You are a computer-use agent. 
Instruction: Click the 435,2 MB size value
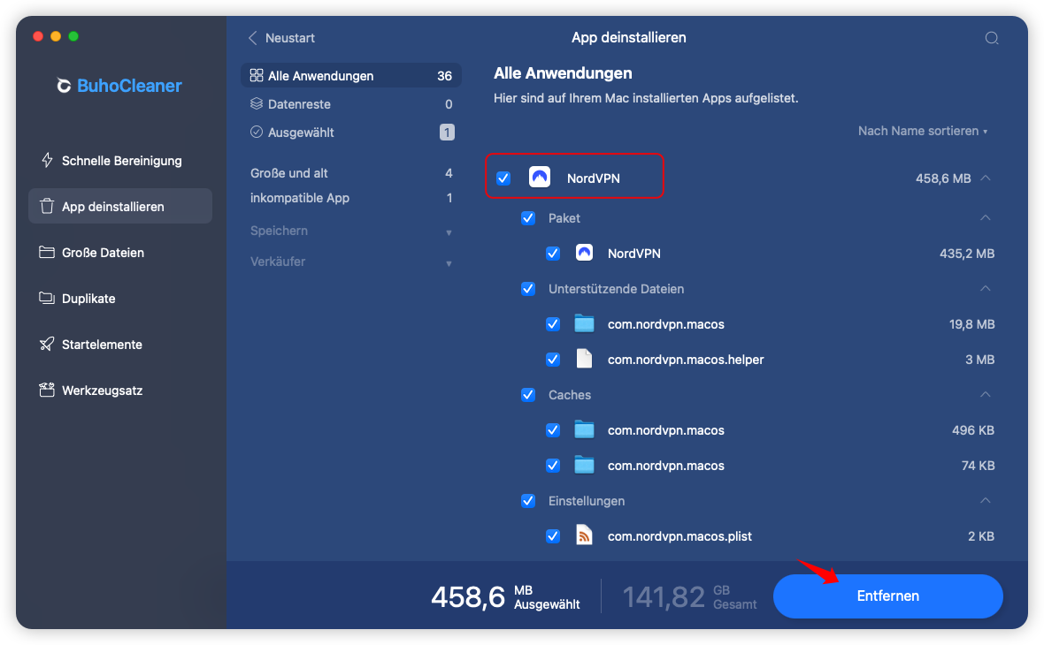[x=967, y=254]
